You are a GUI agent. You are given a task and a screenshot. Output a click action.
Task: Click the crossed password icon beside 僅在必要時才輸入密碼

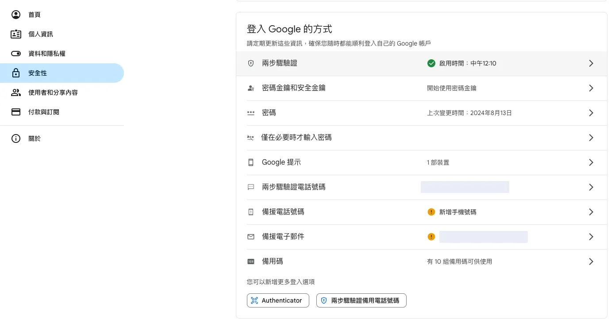[x=250, y=138]
